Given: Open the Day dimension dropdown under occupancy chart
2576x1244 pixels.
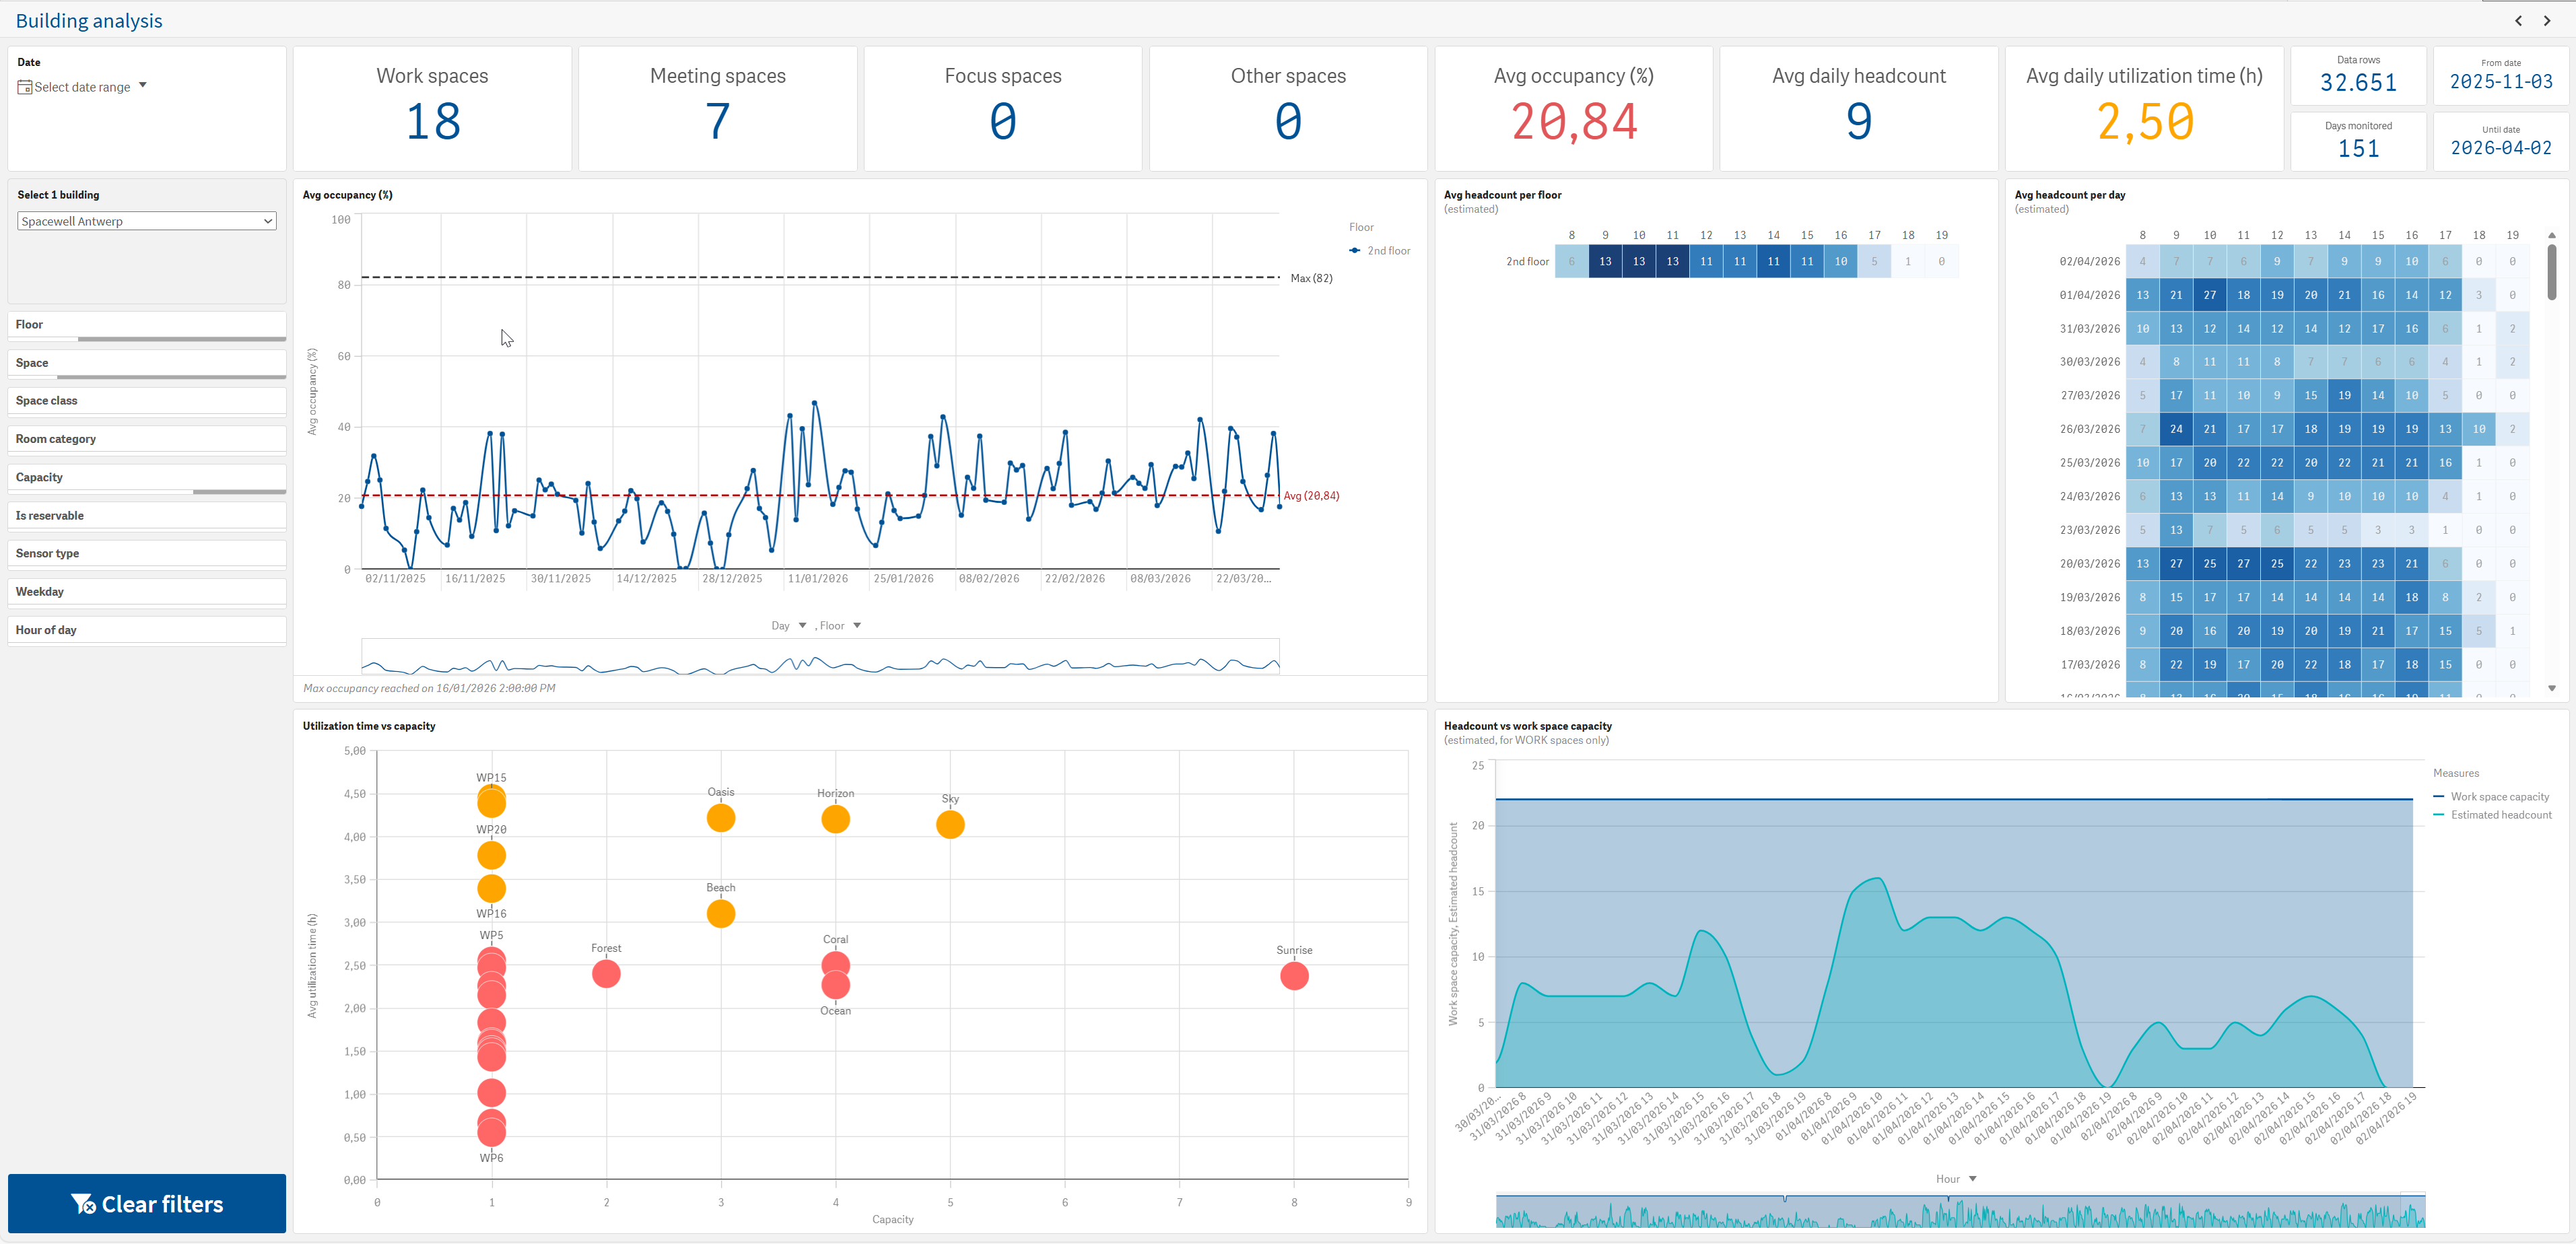Looking at the screenshot, I should [x=789, y=626].
